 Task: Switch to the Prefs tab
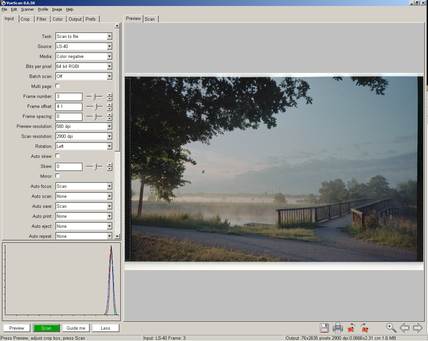coord(91,19)
